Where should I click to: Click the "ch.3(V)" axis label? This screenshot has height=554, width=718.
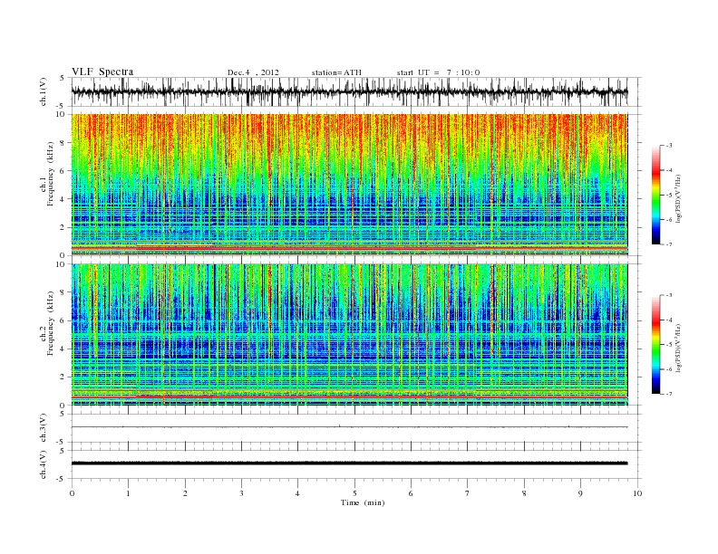[43, 428]
